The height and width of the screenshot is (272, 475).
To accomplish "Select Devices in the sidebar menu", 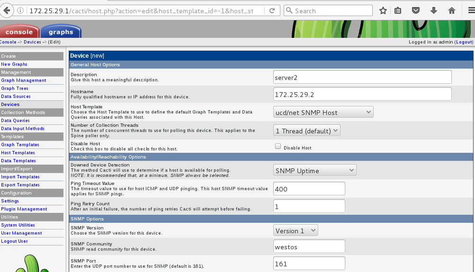I will (x=10, y=105).
